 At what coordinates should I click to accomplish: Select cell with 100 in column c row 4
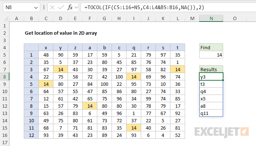pos(119,77)
